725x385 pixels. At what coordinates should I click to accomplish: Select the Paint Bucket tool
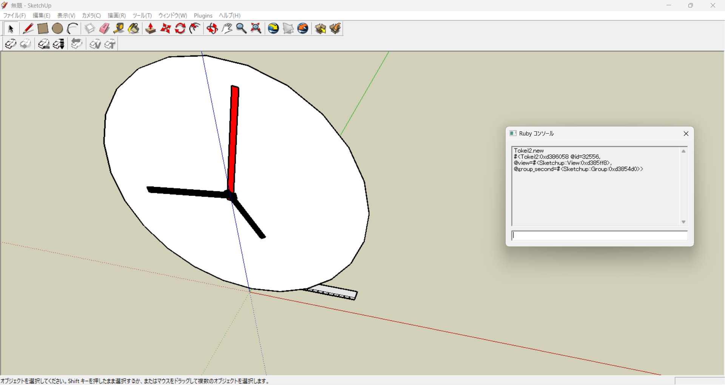point(134,29)
